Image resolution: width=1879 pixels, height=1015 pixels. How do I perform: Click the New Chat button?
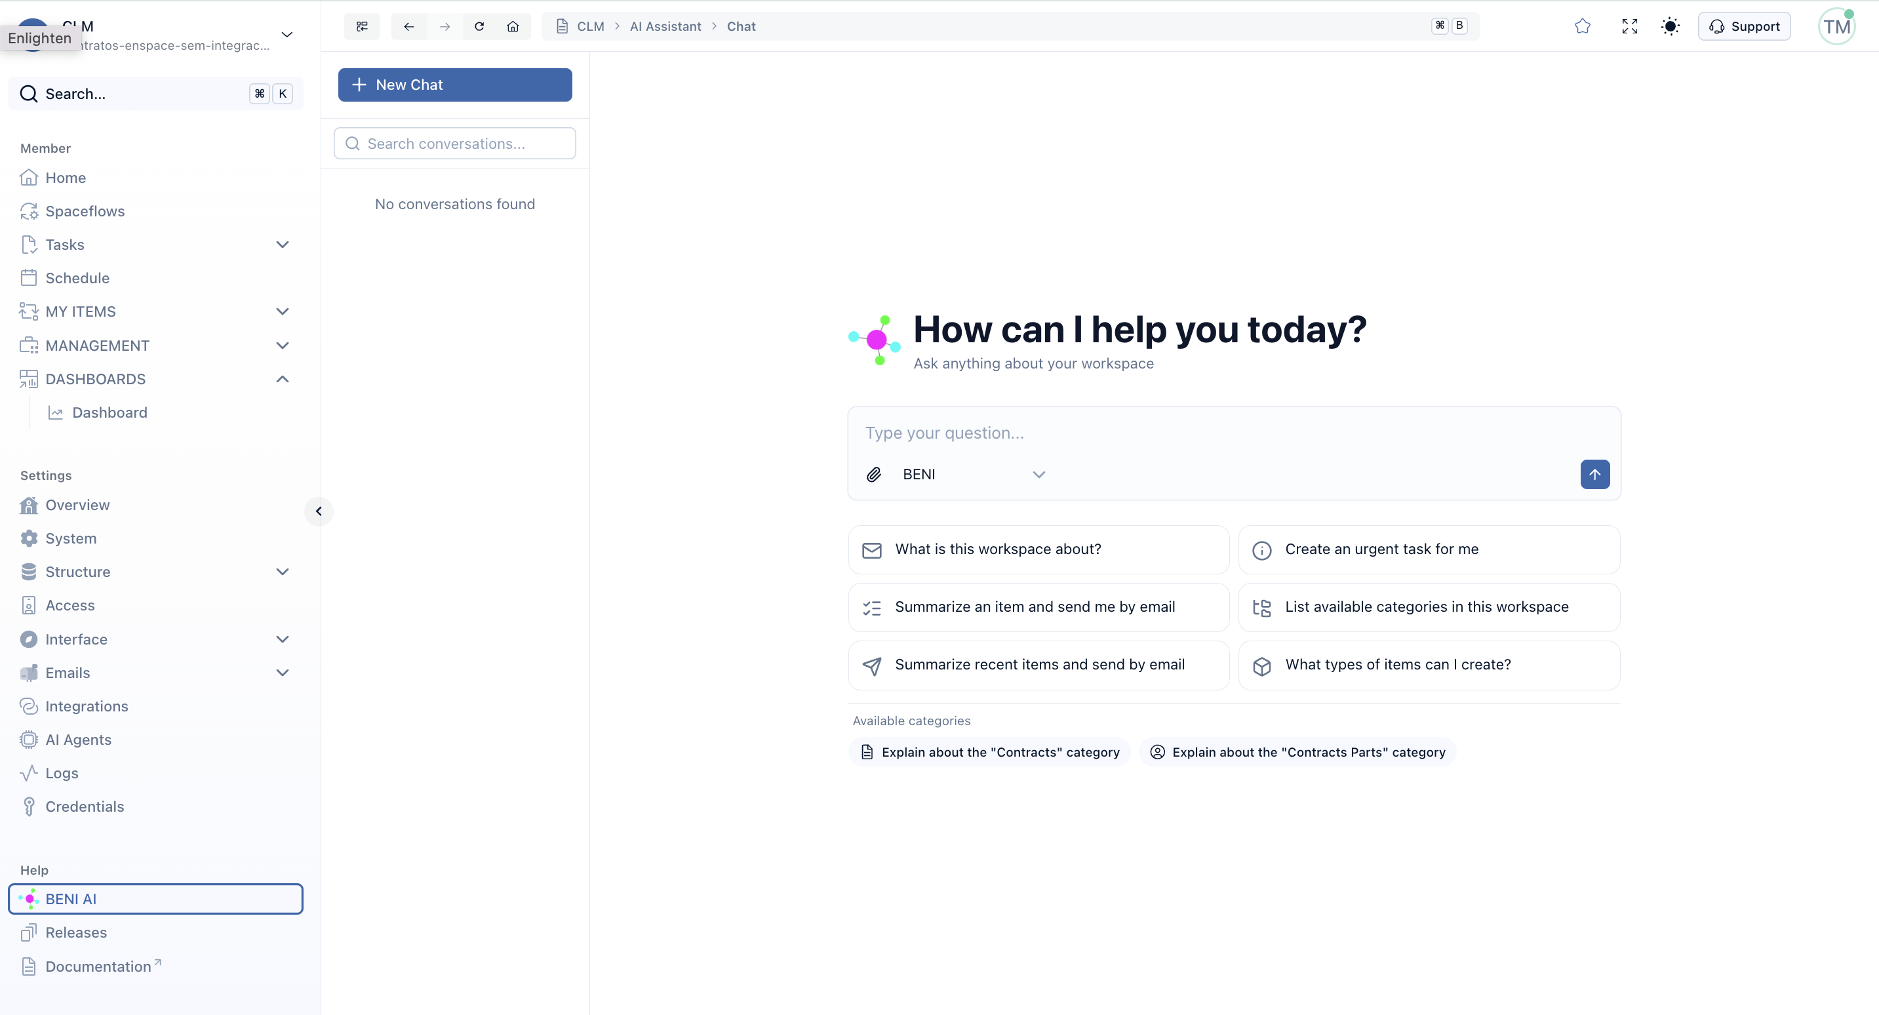pyautogui.click(x=454, y=85)
